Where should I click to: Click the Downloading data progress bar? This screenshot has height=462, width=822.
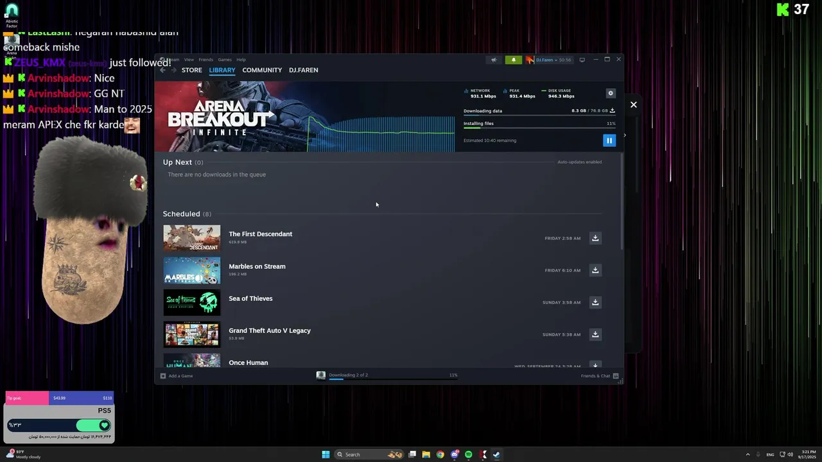(x=539, y=116)
